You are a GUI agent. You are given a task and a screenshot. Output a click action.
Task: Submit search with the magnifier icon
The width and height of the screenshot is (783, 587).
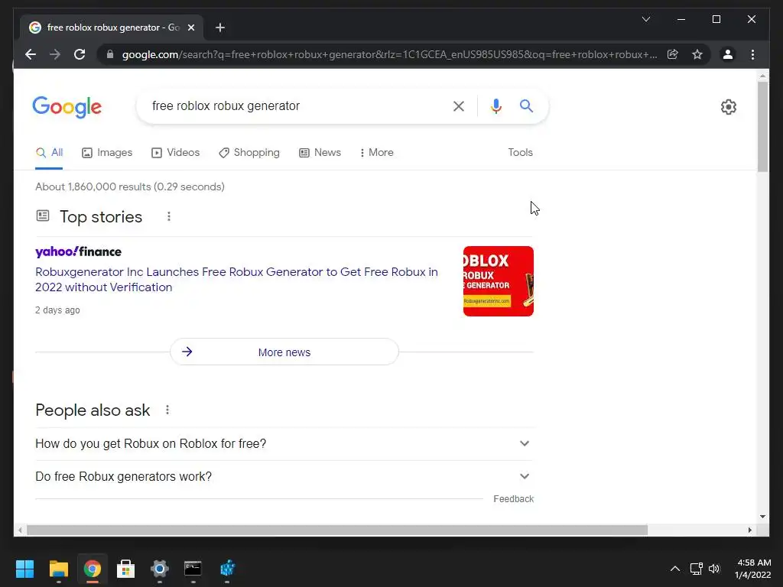(x=526, y=105)
